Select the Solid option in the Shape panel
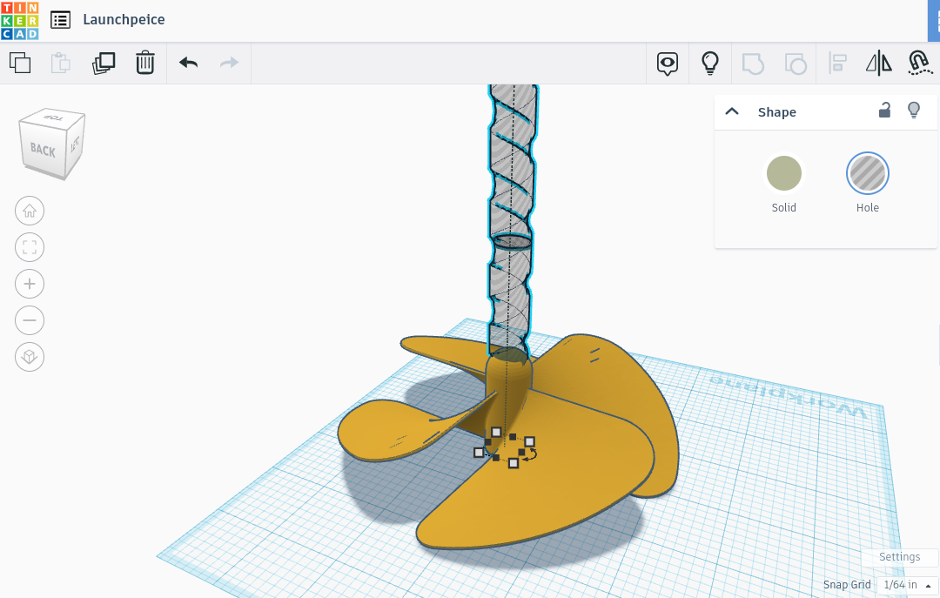Screen dimensions: 940x598 [783, 172]
